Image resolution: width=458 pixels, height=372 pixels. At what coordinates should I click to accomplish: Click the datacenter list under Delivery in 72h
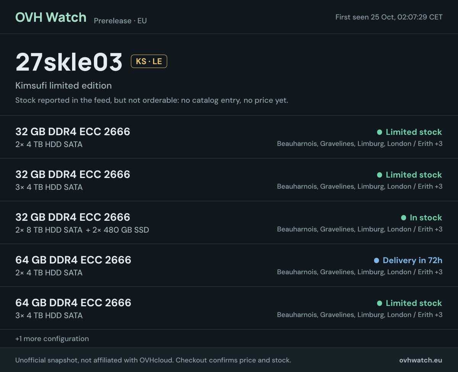tap(360, 272)
